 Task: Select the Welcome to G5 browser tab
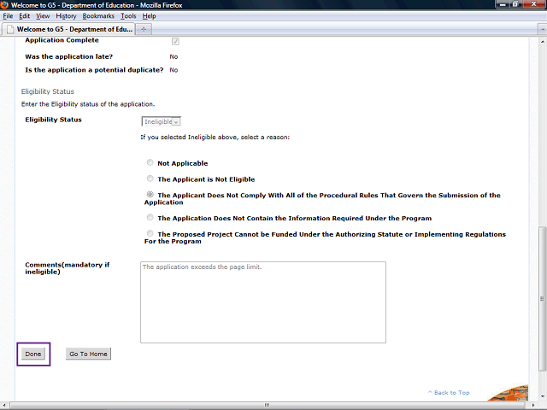68,29
